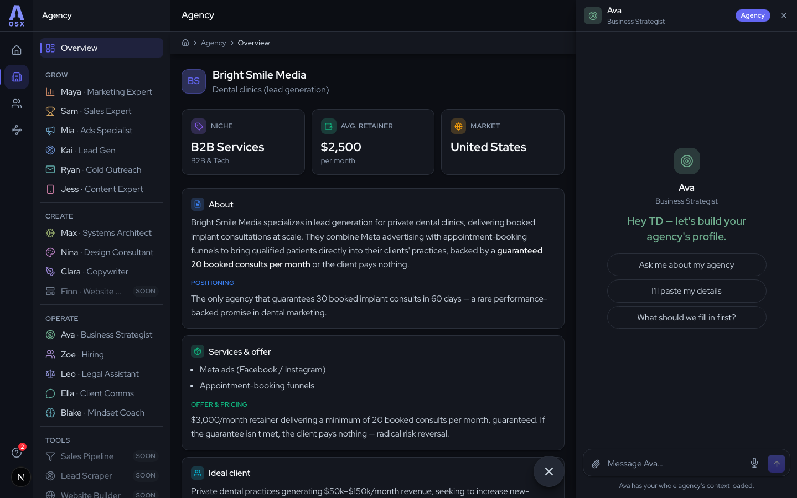
Task: Click the OSX logo icon
Action: 17,15
